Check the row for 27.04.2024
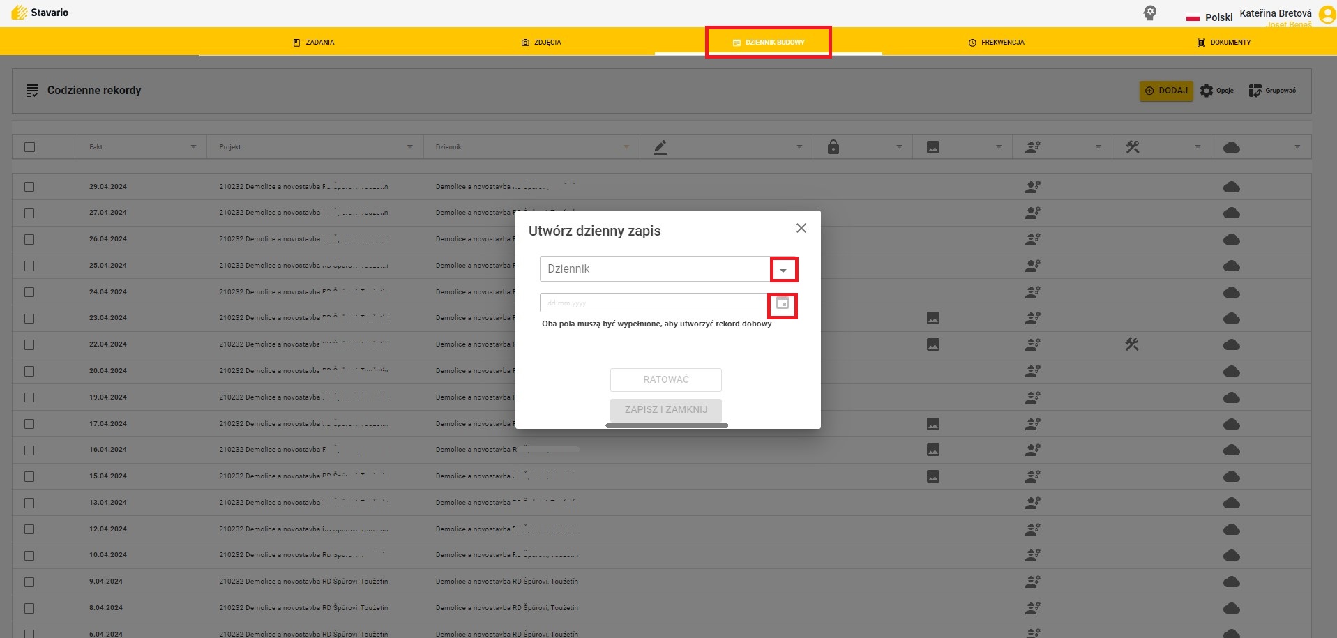The width and height of the screenshot is (1337, 638). (29, 213)
